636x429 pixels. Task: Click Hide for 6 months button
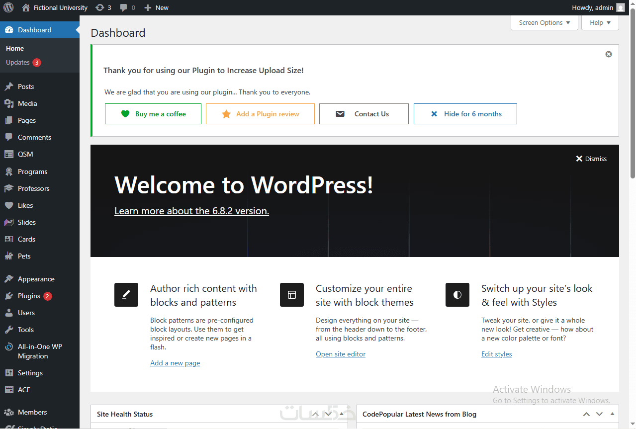465,114
